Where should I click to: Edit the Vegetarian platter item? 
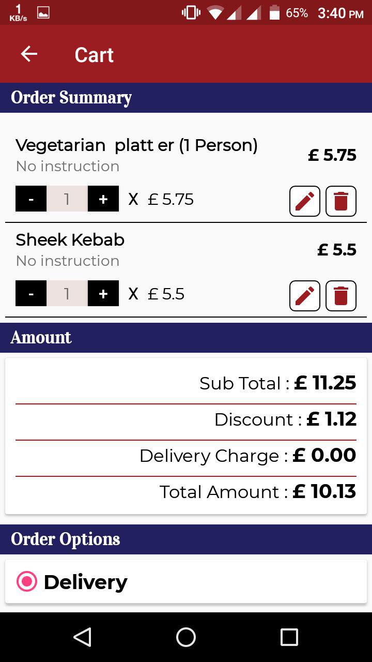[x=305, y=201]
